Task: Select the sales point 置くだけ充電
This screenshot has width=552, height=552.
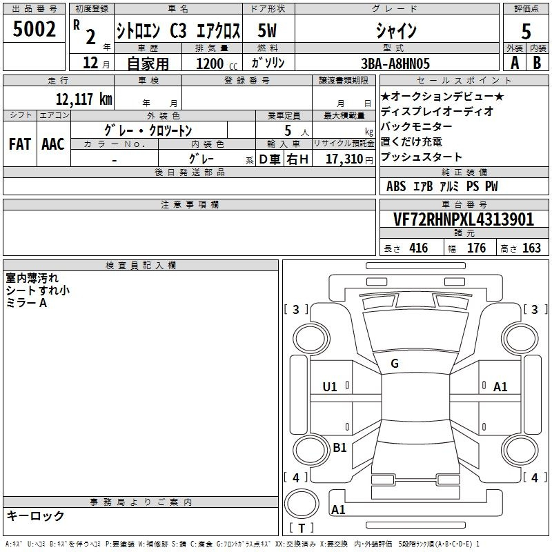Action: pos(411,141)
